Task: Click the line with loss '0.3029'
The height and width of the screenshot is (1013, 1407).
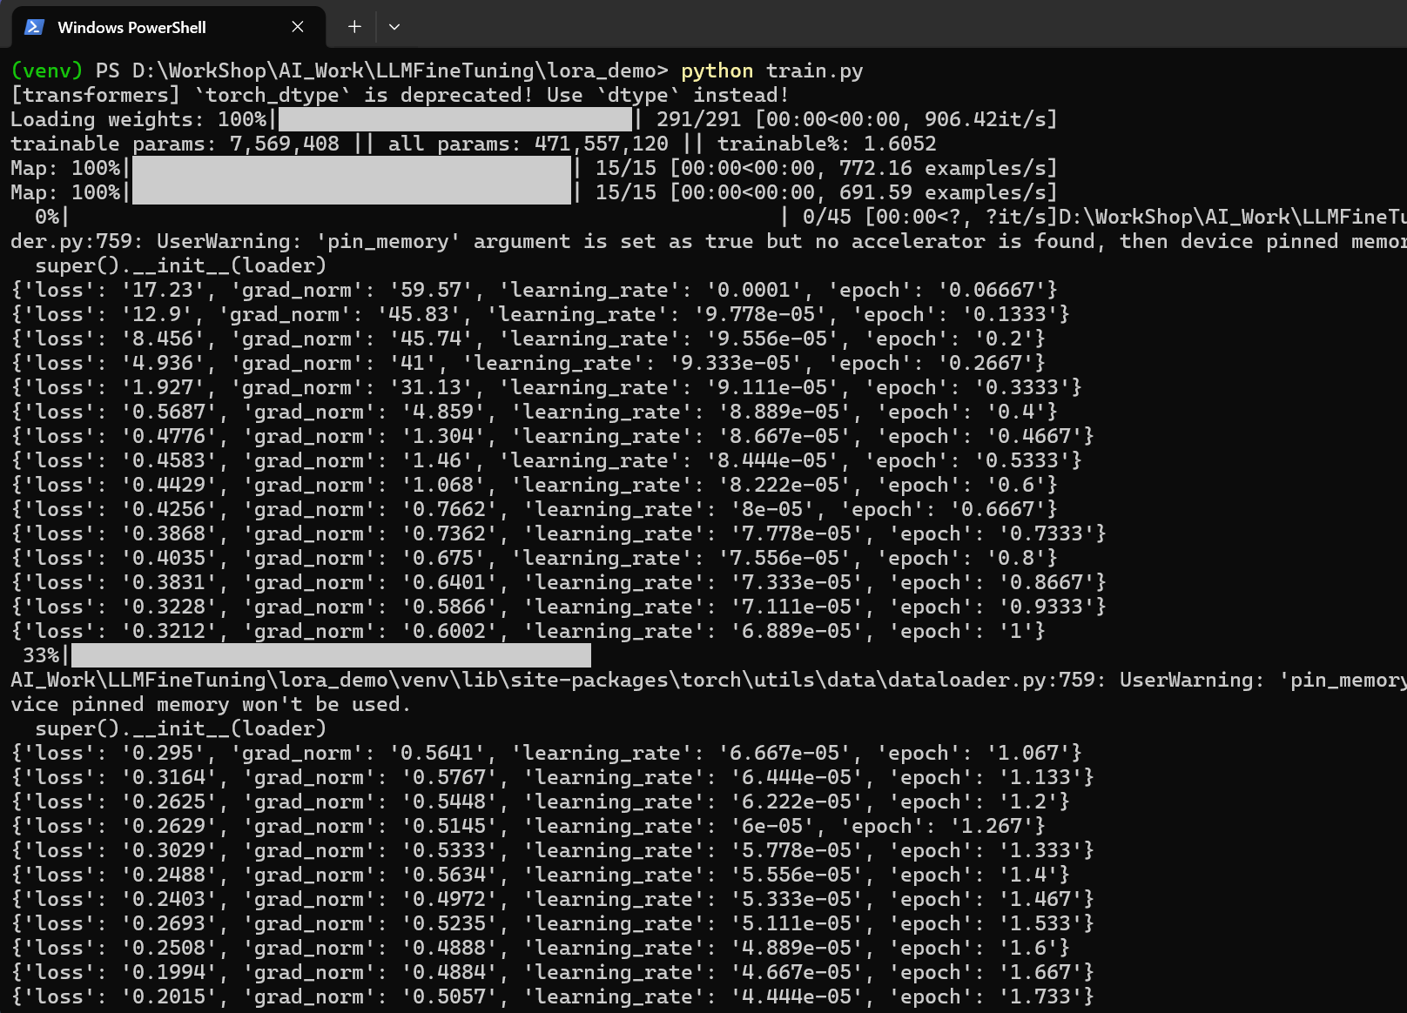Action: pos(553,850)
